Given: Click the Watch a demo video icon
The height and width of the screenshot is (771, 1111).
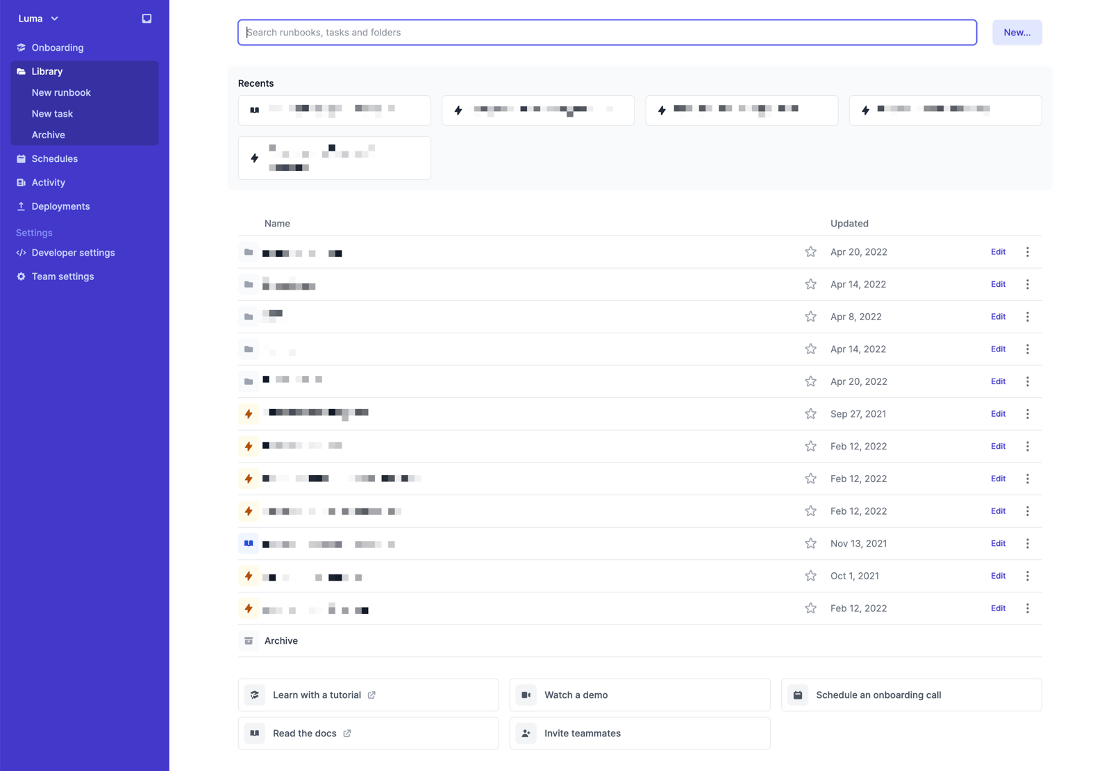Looking at the screenshot, I should coord(526,695).
